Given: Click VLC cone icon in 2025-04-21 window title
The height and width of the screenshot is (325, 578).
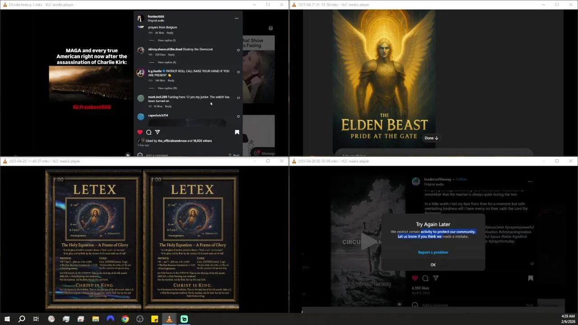Looking at the screenshot, I should (x=294, y=5).
